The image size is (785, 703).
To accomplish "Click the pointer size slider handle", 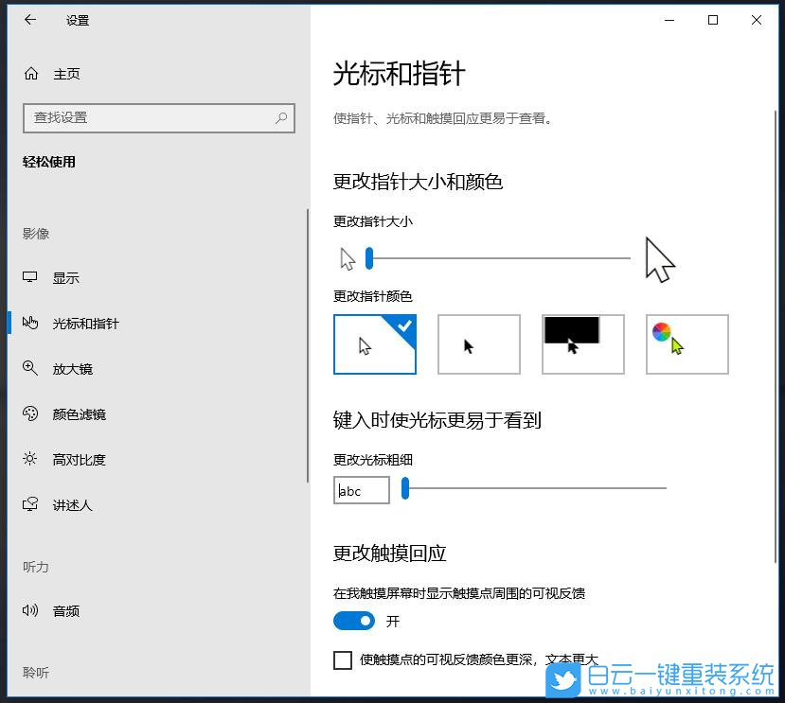I will click(368, 257).
